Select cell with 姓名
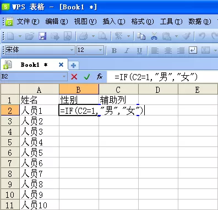The height and width of the screenshot is (210, 218). click(39, 100)
